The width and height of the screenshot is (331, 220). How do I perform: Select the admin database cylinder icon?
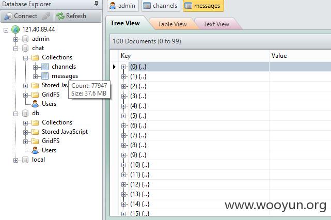tap(25, 39)
